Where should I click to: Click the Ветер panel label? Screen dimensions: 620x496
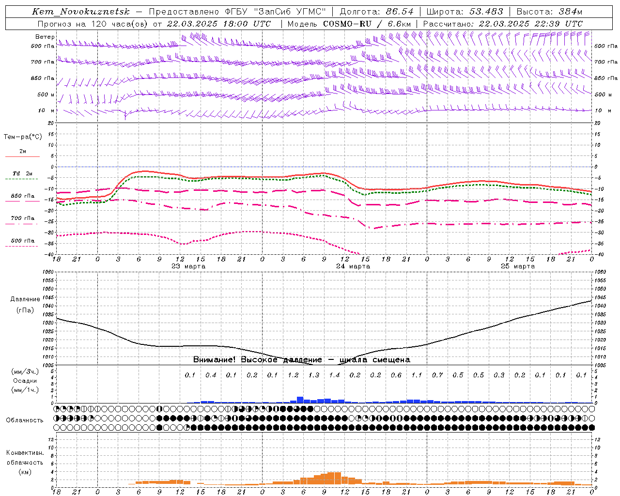click(x=45, y=37)
